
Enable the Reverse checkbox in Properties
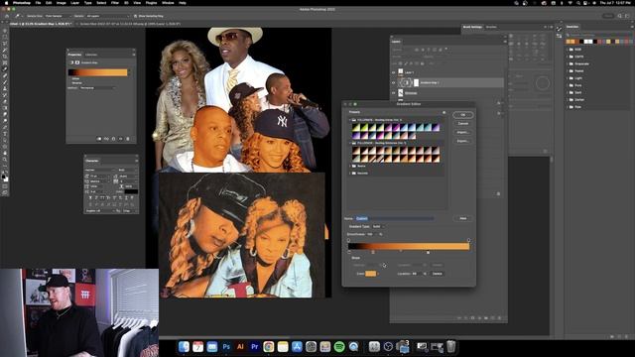click(70, 83)
